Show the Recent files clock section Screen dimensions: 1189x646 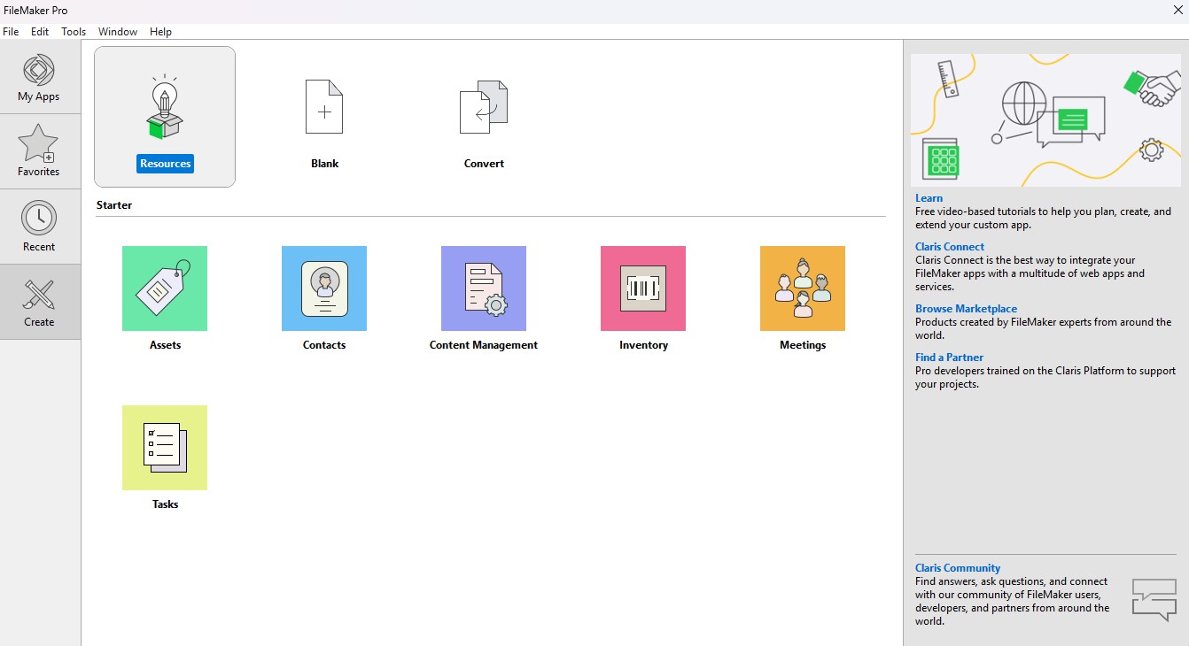point(39,227)
